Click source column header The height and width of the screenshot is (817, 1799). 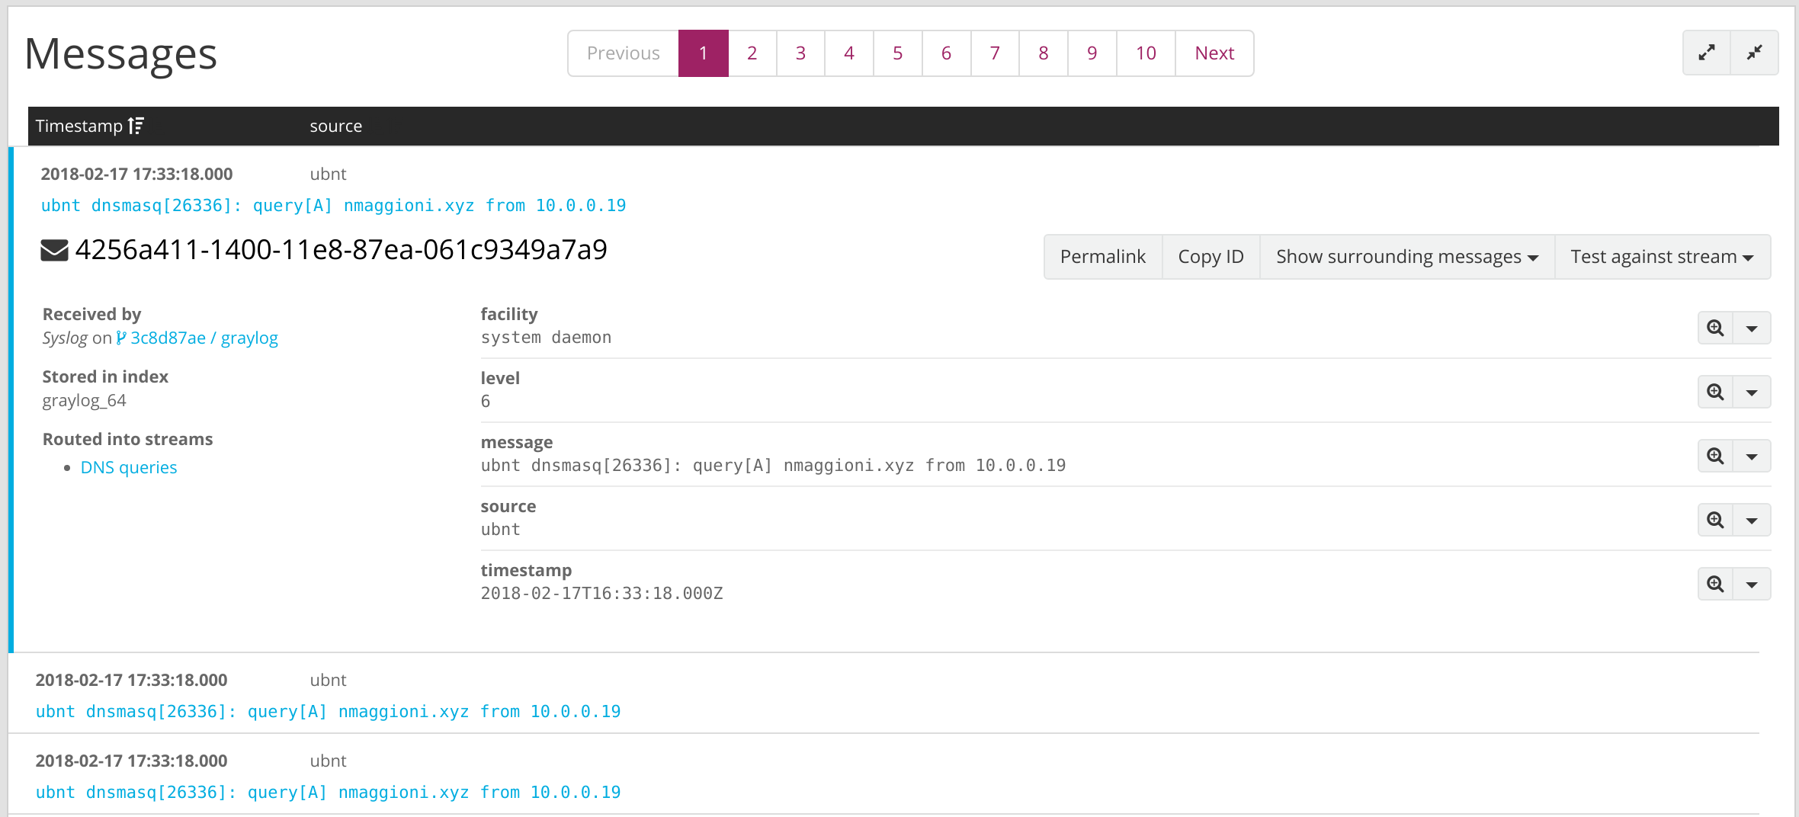point(336,126)
